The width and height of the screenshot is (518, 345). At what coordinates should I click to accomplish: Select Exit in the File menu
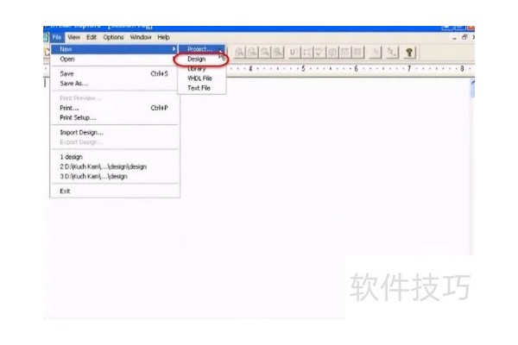coord(115,191)
